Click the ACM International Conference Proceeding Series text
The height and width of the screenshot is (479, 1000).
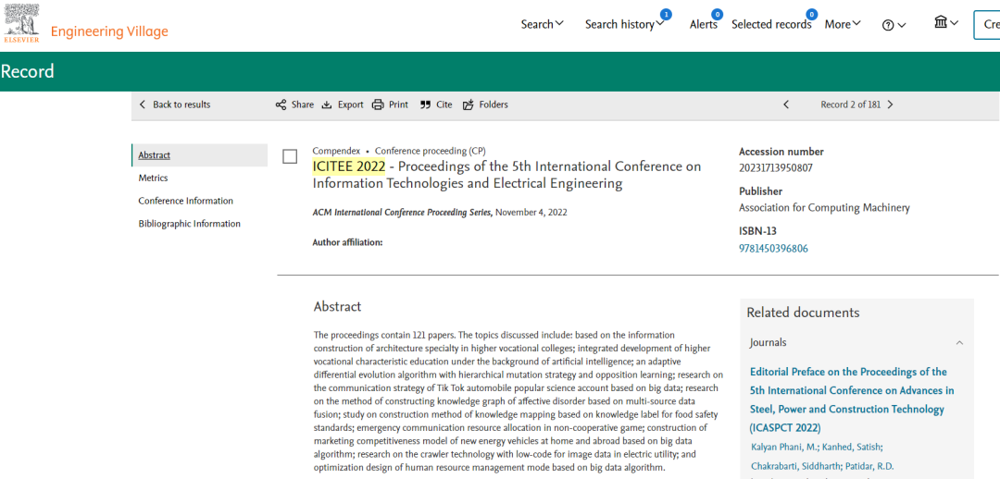coord(403,212)
